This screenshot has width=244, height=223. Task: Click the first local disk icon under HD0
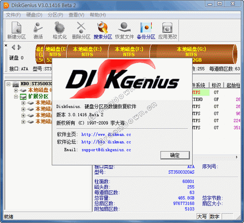click(23, 90)
